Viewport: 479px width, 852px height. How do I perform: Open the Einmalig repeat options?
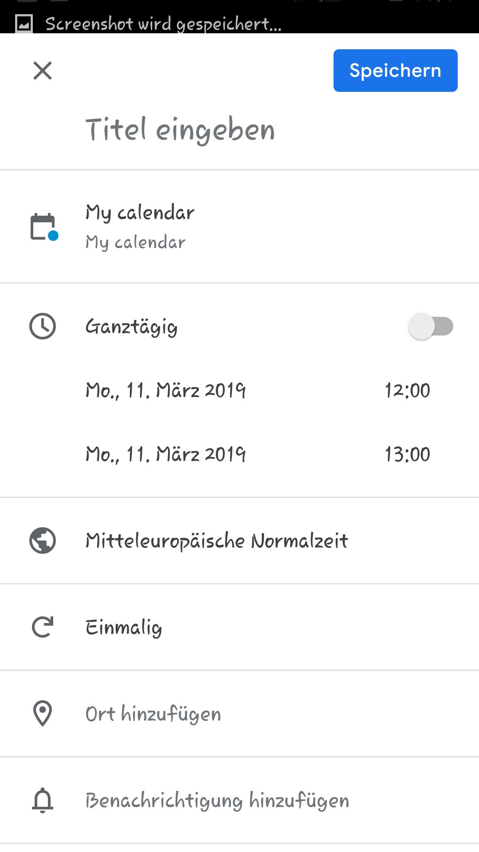[124, 627]
